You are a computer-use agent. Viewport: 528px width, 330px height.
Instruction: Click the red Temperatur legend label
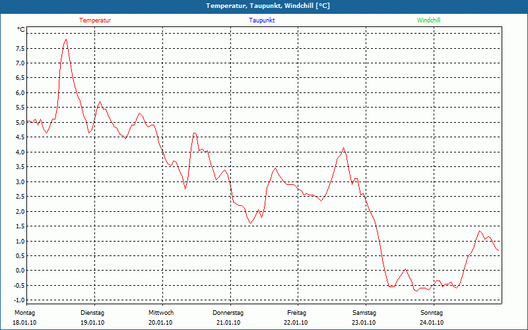coord(95,20)
